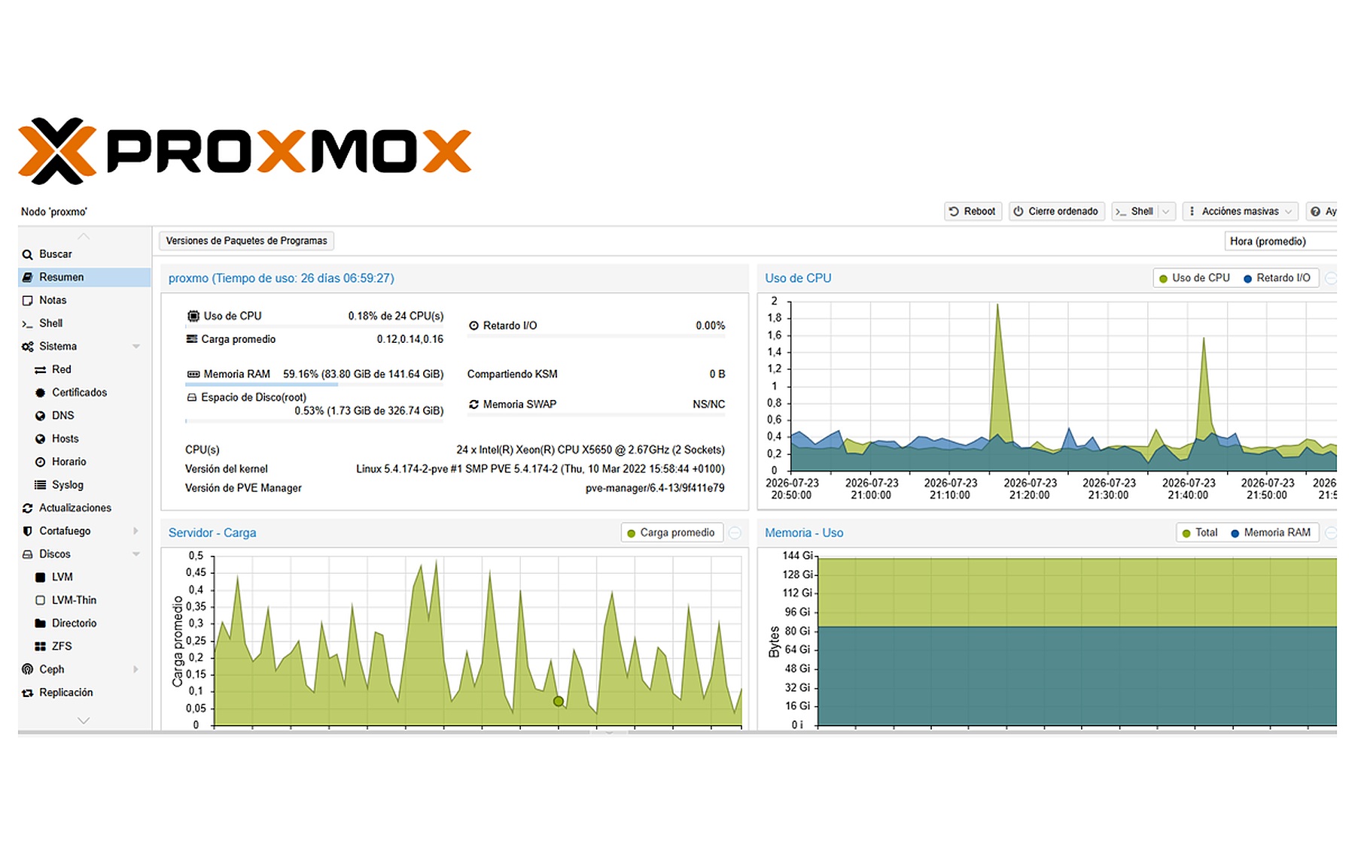Open Certificados in the side menu
The image size is (1355, 846).
84,393
